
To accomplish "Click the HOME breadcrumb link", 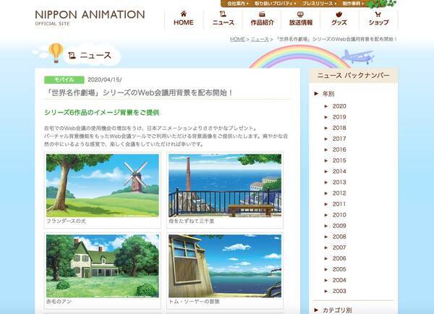I will tap(237, 39).
